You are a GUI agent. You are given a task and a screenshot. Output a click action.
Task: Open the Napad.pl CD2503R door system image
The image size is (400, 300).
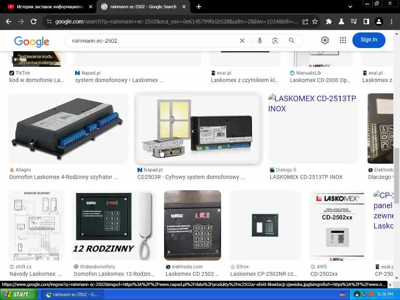click(x=198, y=128)
